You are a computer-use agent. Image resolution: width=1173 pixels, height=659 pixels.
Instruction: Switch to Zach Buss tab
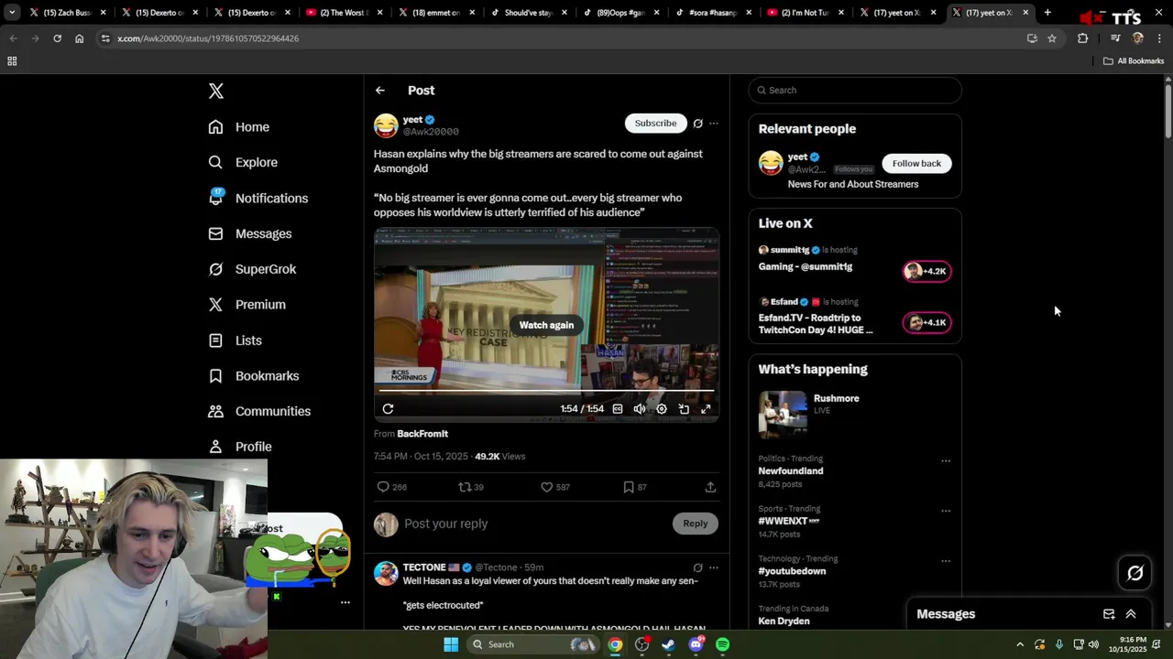[x=67, y=13]
